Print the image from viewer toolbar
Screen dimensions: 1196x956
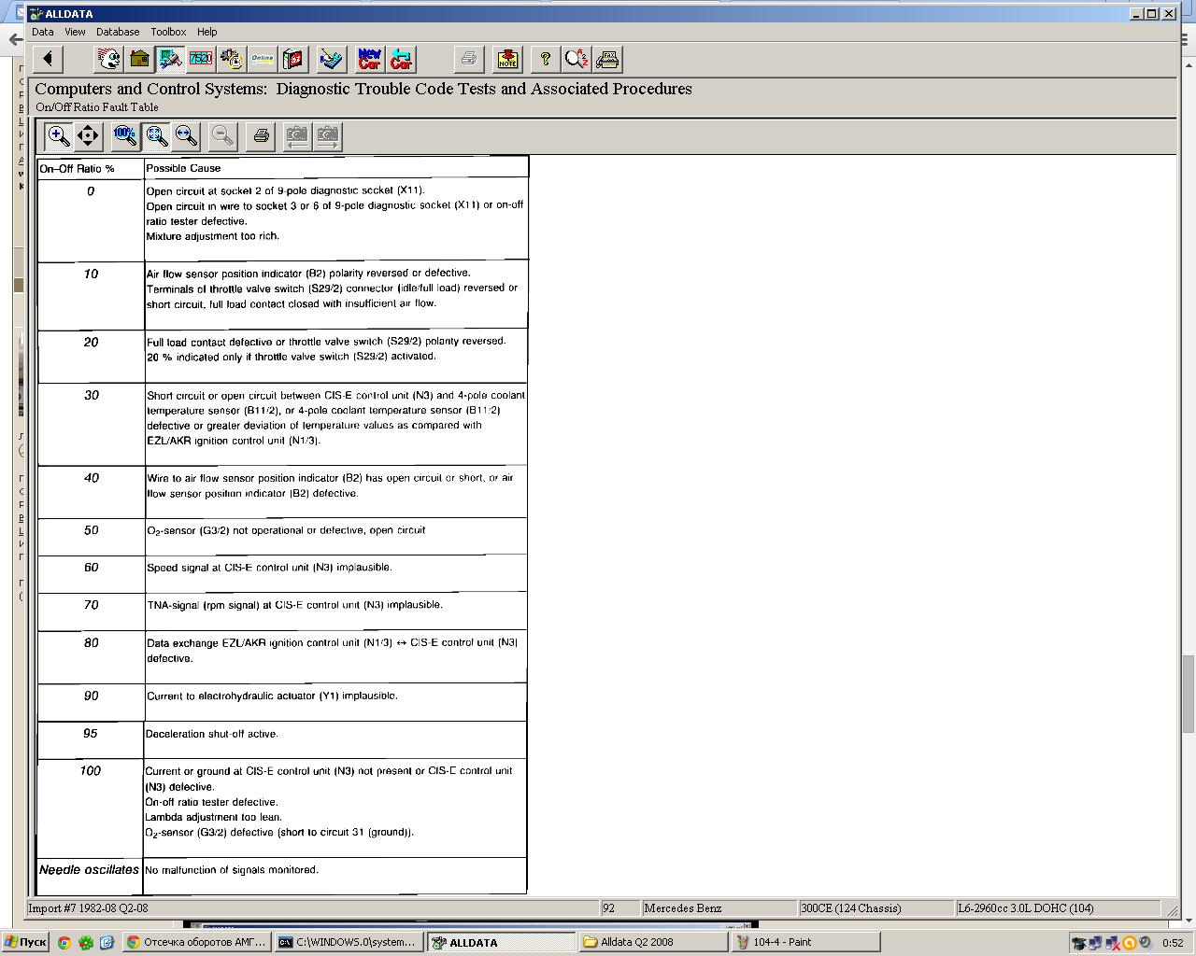261,136
